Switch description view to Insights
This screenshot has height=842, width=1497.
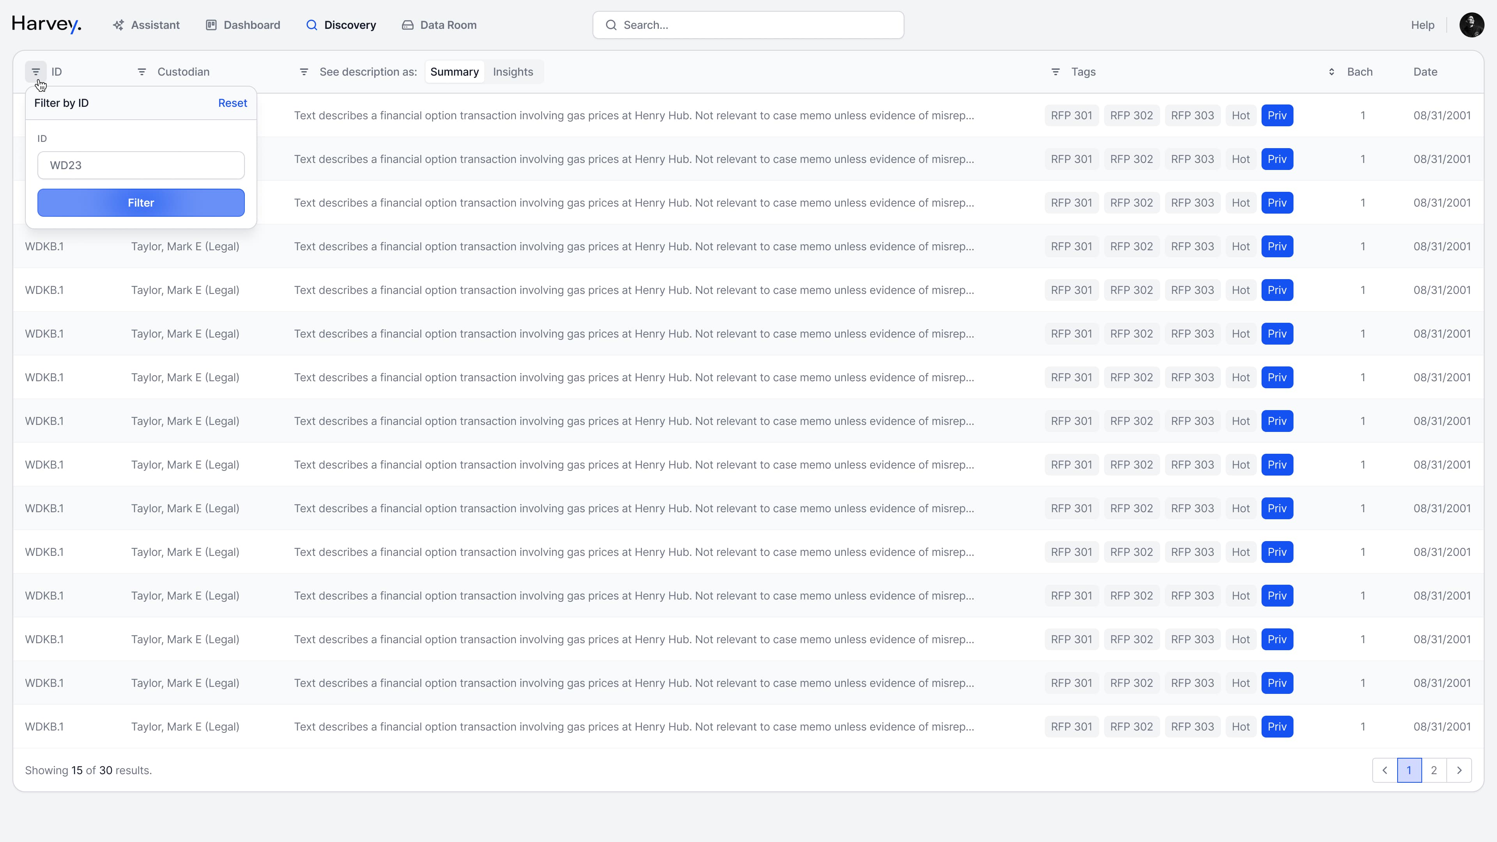pos(513,72)
